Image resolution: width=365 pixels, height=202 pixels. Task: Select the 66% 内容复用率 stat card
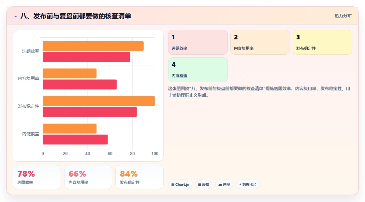click(88, 177)
